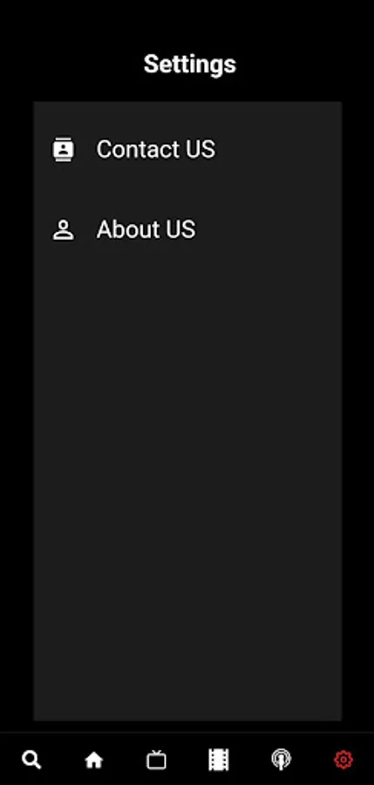The width and height of the screenshot is (374, 785).
Task: Tap the Contact US text label
Action: pyautogui.click(x=156, y=149)
